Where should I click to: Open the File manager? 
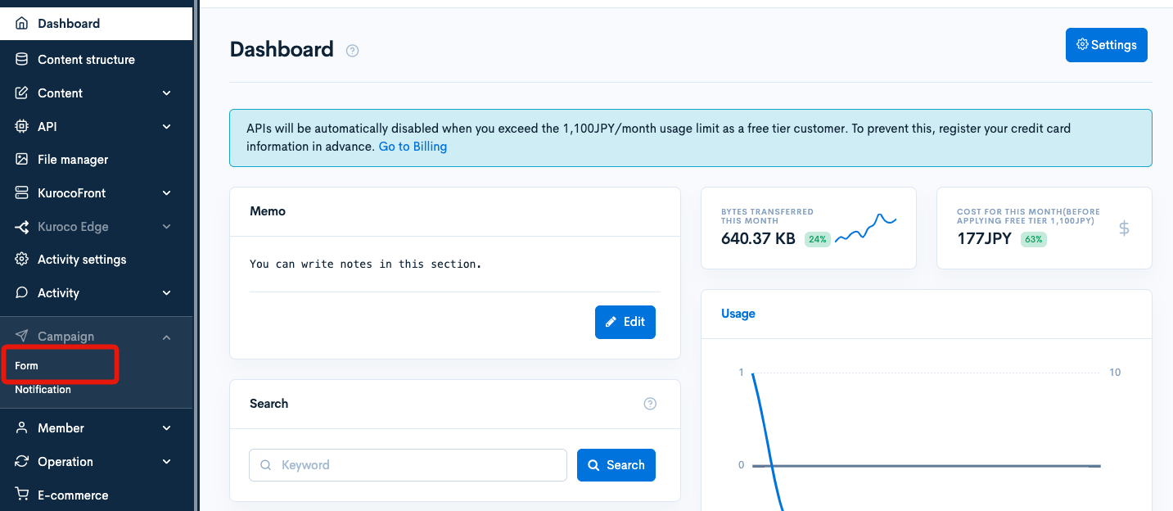click(x=20, y=159)
